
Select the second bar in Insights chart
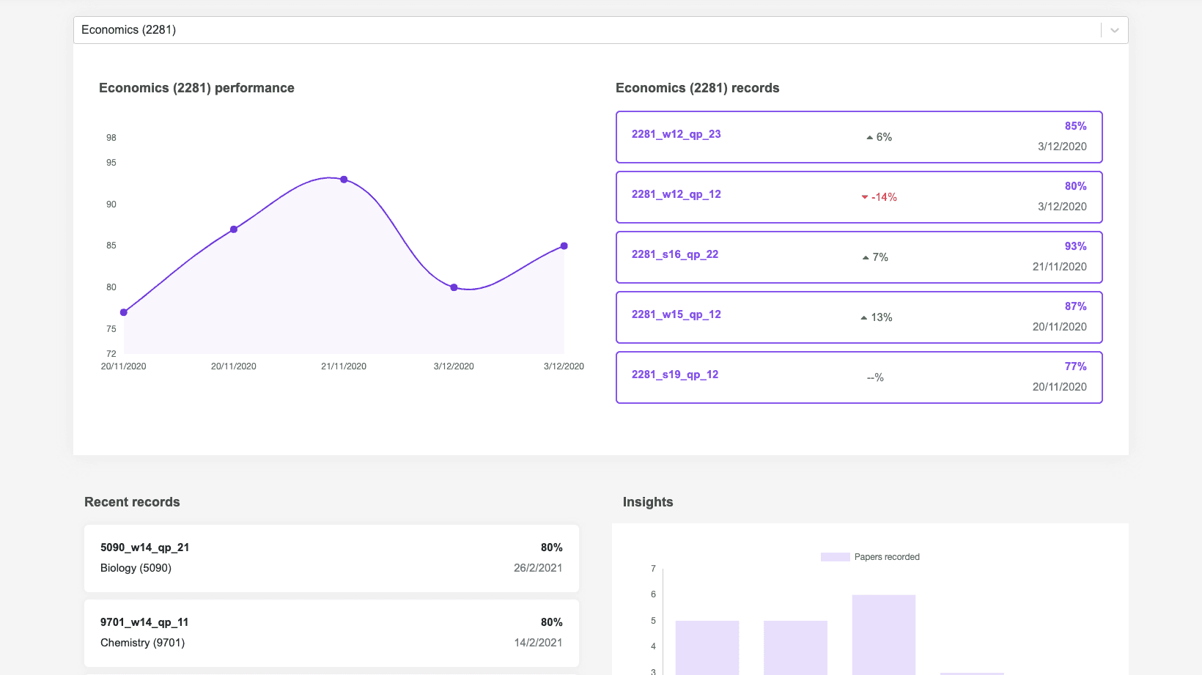coord(795,648)
